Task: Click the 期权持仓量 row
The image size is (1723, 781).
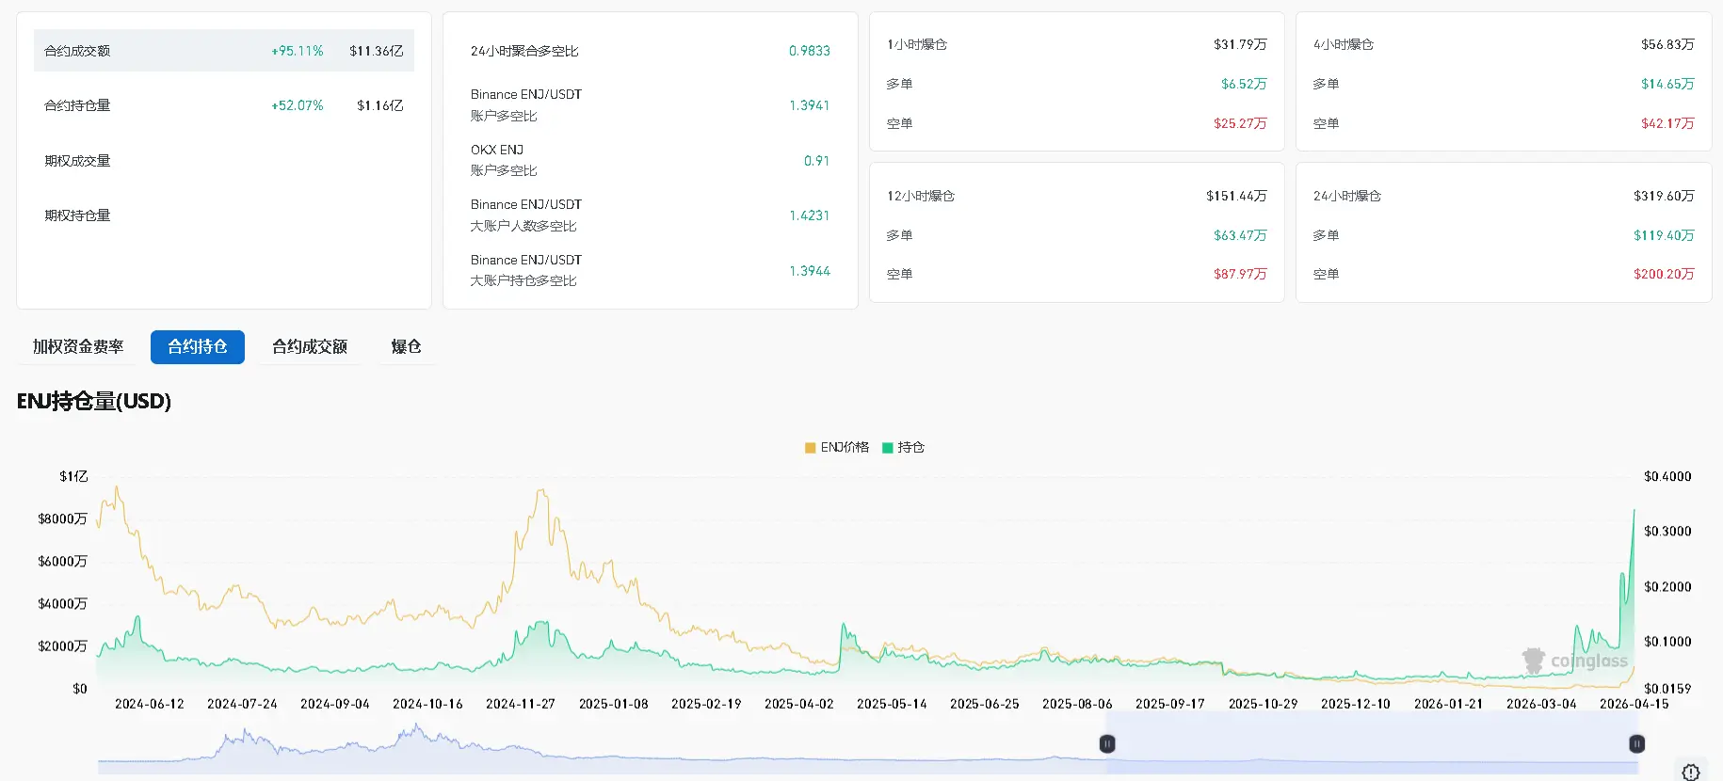Action: (x=223, y=215)
